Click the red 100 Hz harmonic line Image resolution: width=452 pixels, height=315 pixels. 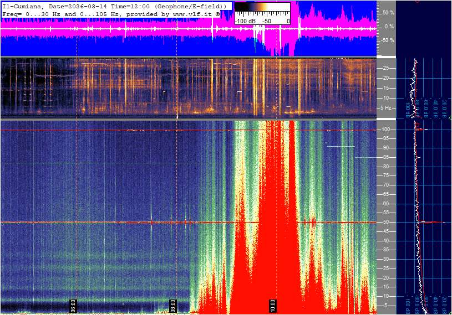pyautogui.click(x=111, y=130)
